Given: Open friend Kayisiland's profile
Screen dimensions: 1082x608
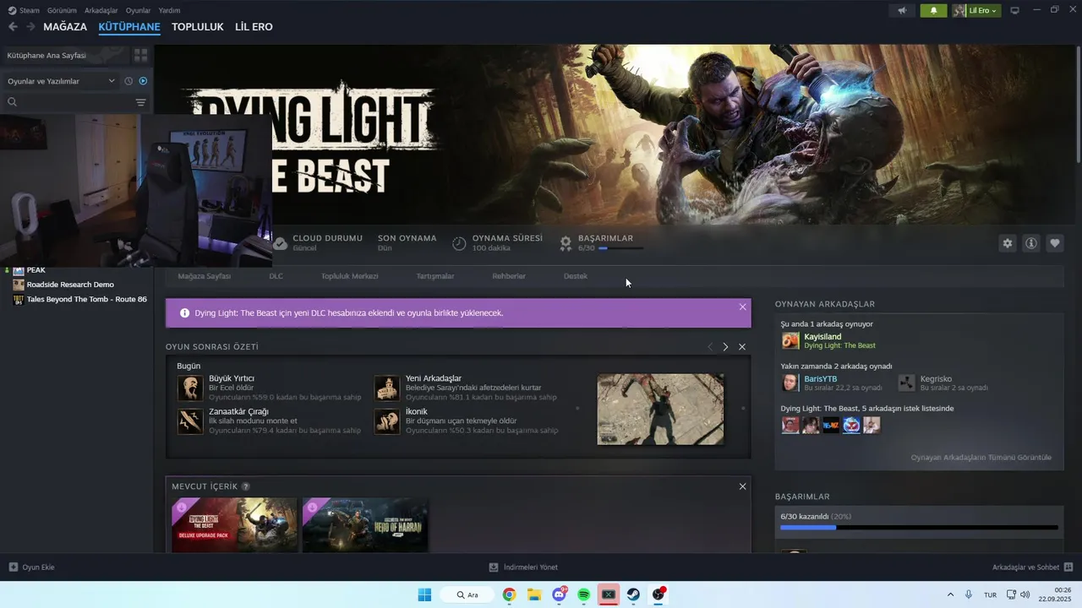Looking at the screenshot, I should pos(822,337).
